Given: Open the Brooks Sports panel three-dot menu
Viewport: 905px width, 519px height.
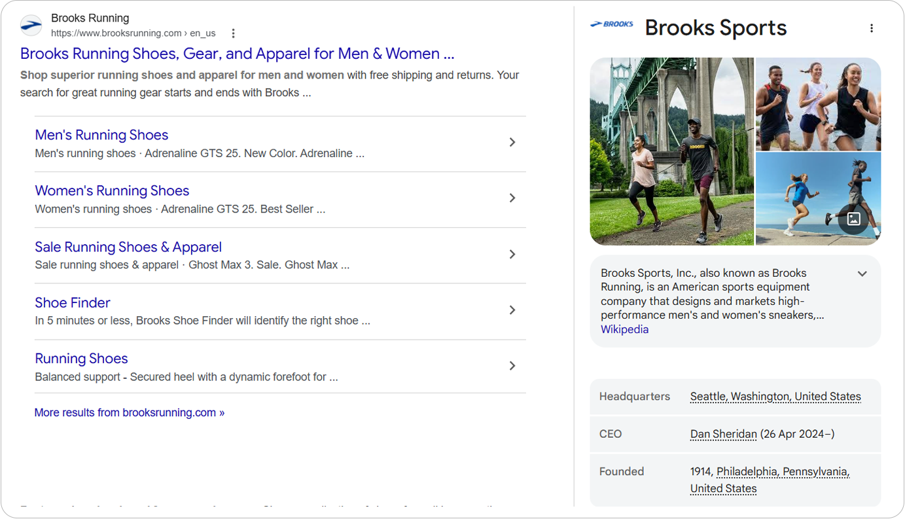Looking at the screenshot, I should pos(871,28).
